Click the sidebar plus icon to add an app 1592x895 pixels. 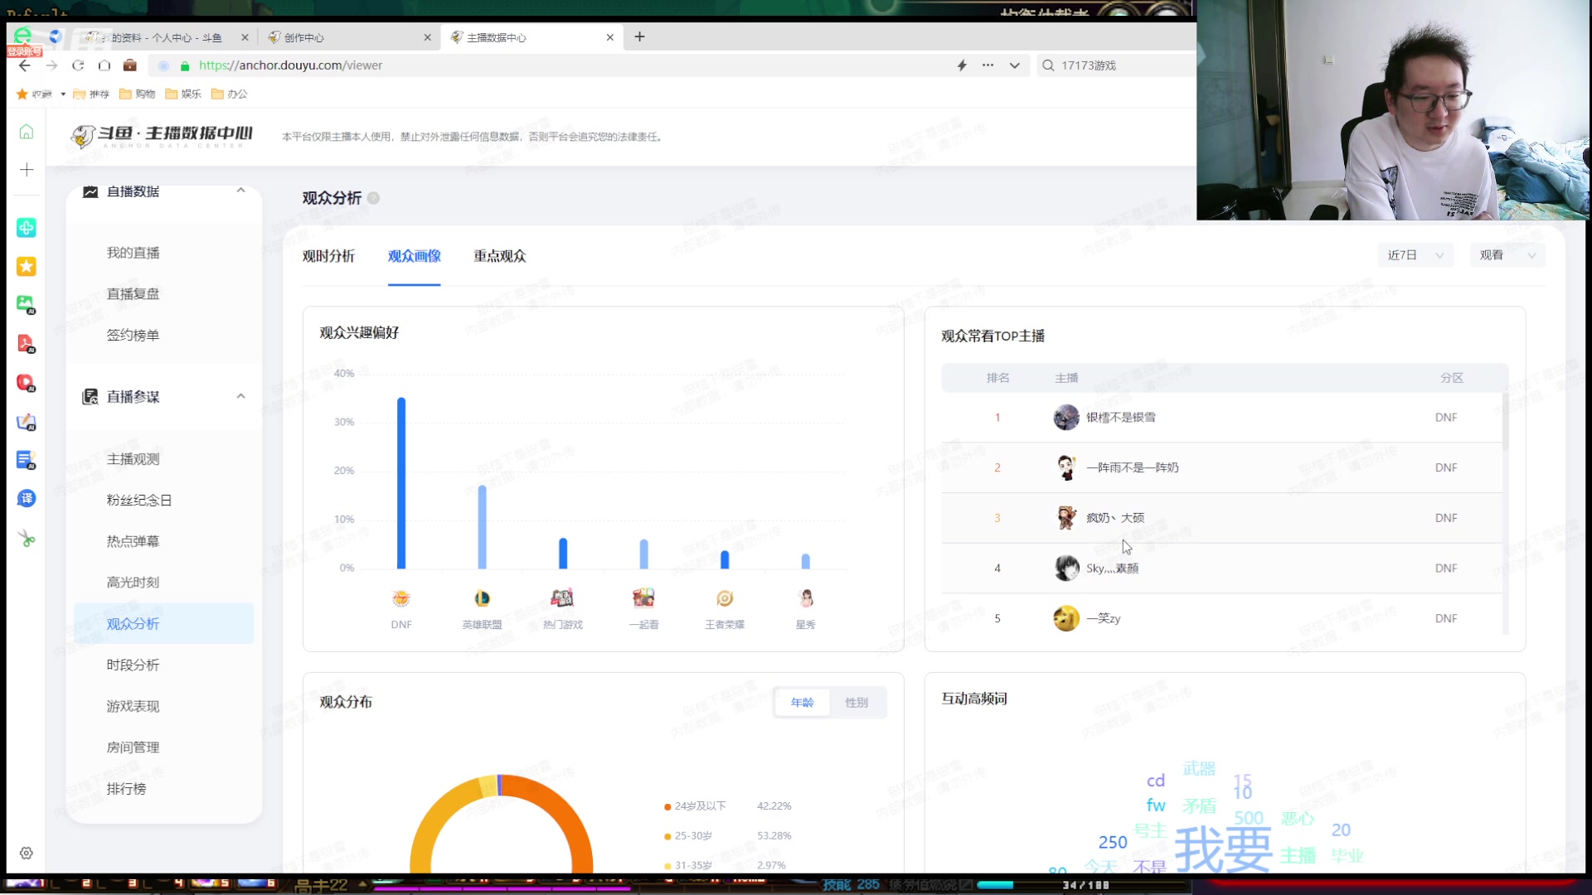click(x=27, y=170)
